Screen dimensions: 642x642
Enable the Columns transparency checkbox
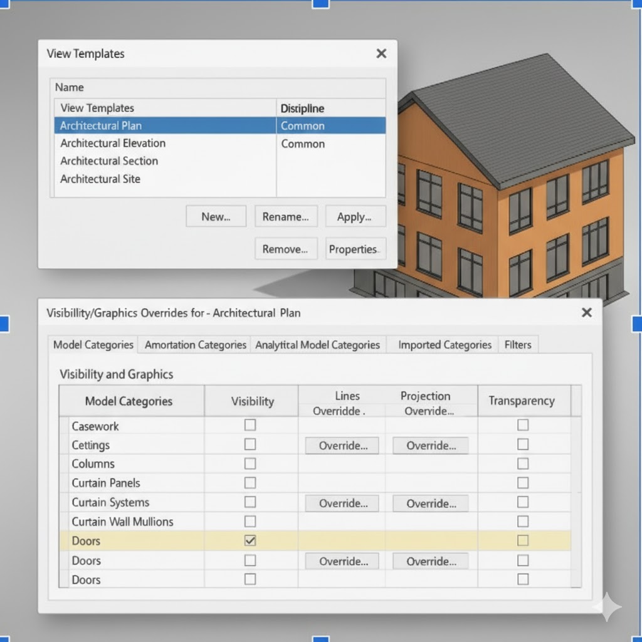[x=523, y=464]
